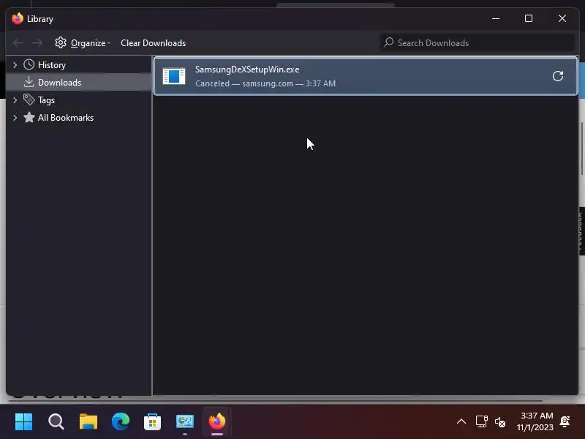Click the Firefox logo in Library title bar

[17, 19]
